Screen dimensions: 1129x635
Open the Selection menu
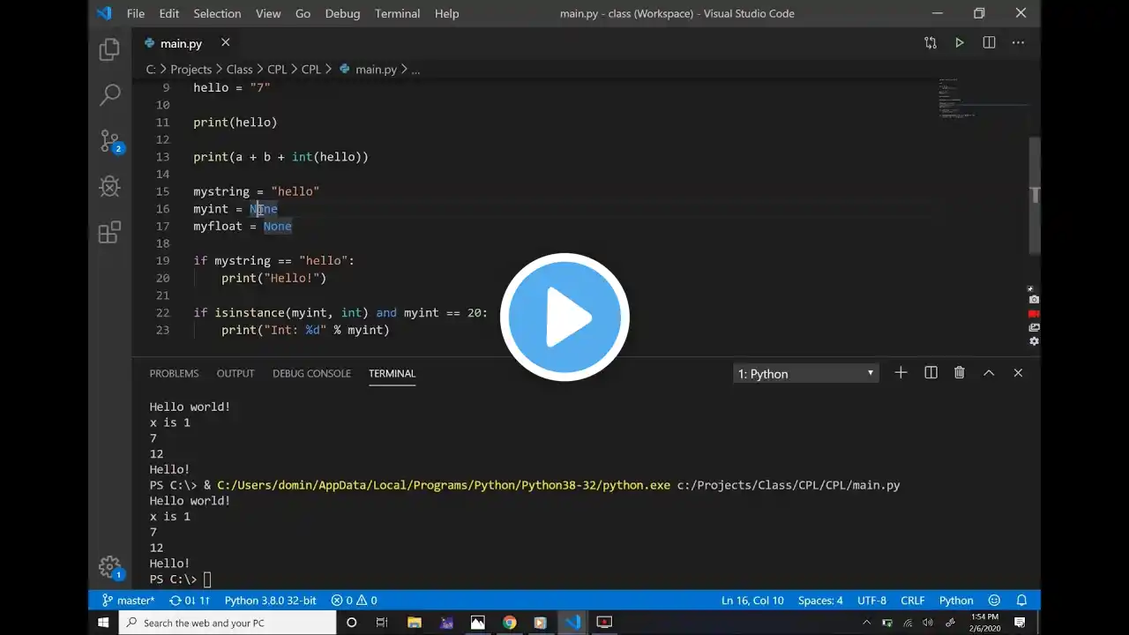(217, 13)
